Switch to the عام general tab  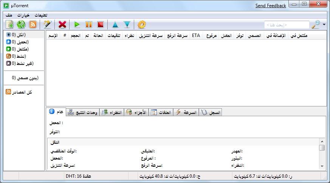tap(56, 112)
